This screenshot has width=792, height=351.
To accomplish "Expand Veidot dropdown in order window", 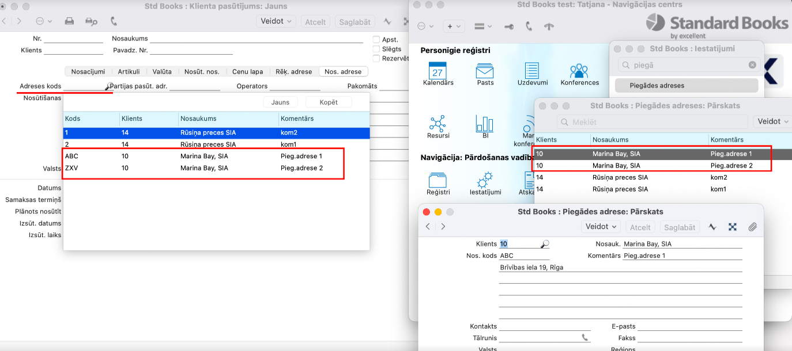I will click(x=276, y=21).
